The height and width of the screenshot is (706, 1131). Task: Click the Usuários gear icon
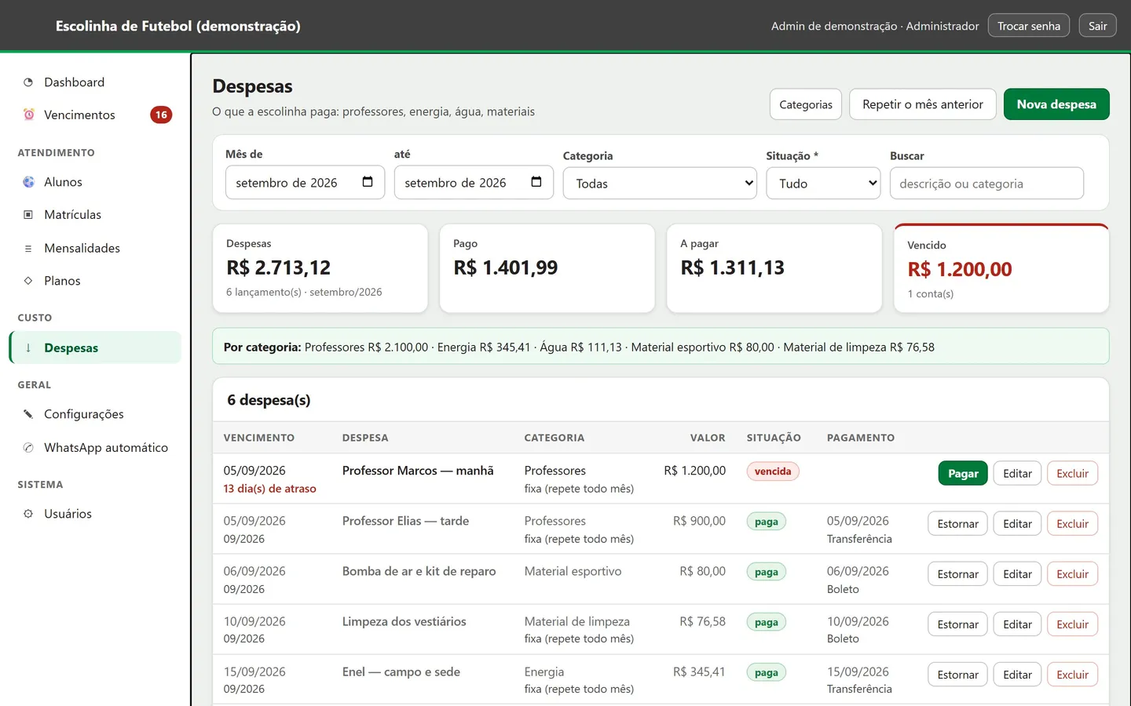pos(28,514)
